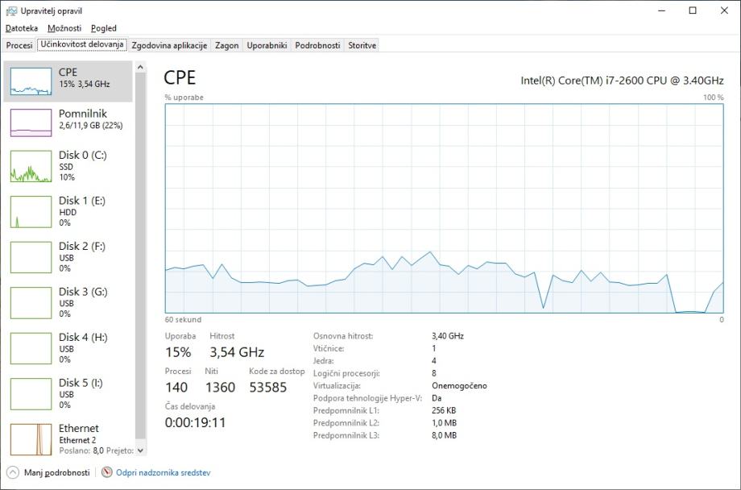Click sidebar scrollbar down arrow
The image size is (741, 490).
click(x=141, y=451)
